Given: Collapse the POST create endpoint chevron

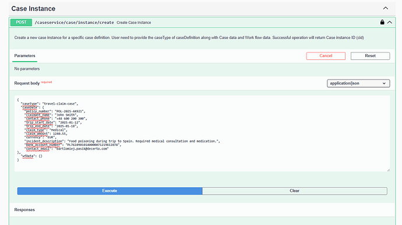Looking at the screenshot, I should point(389,22).
